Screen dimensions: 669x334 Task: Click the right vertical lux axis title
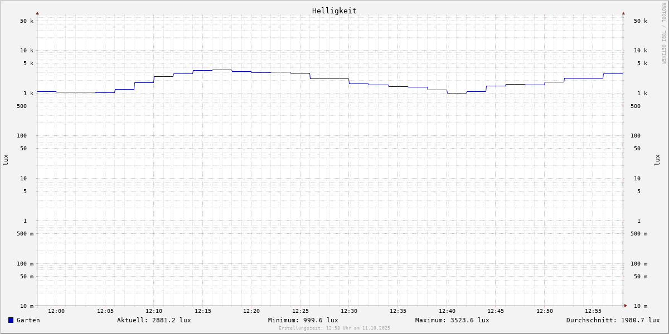tap(658, 160)
